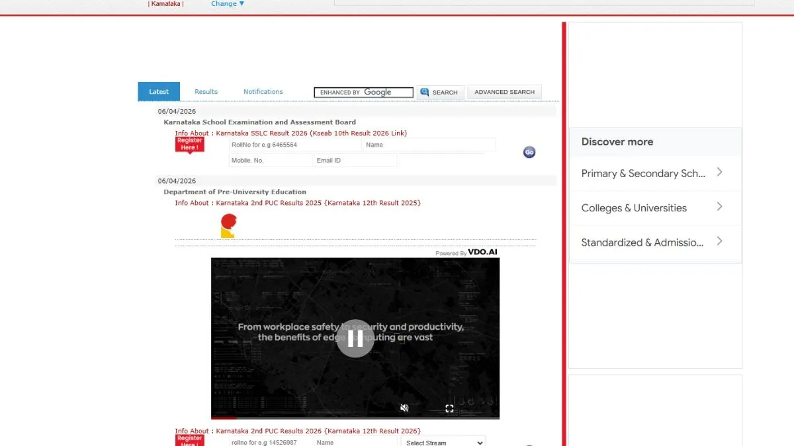Pause the video ad

pyautogui.click(x=355, y=338)
